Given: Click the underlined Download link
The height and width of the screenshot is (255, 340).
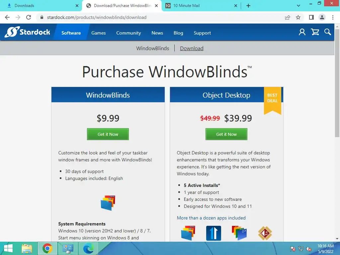Looking at the screenshot, I should tap(192, 48).
